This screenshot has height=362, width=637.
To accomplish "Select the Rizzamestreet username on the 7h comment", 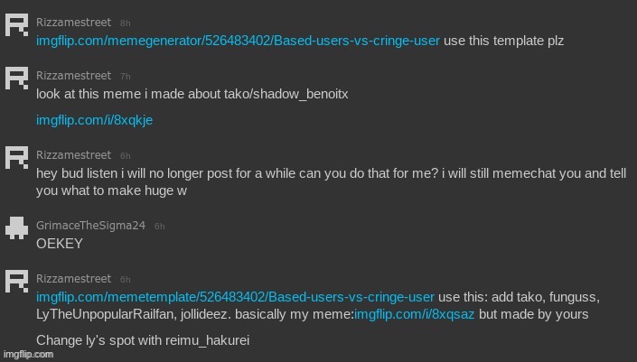I will (74, 76).
